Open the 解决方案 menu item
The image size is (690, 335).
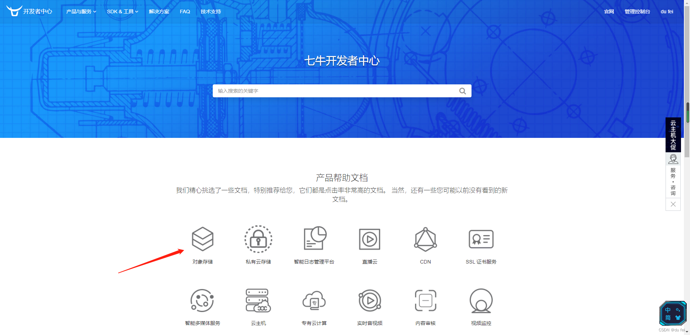(x=159, y=11)
